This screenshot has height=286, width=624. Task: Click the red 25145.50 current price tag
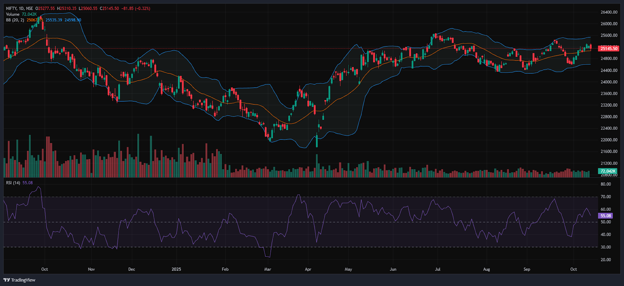click(608, 49)
